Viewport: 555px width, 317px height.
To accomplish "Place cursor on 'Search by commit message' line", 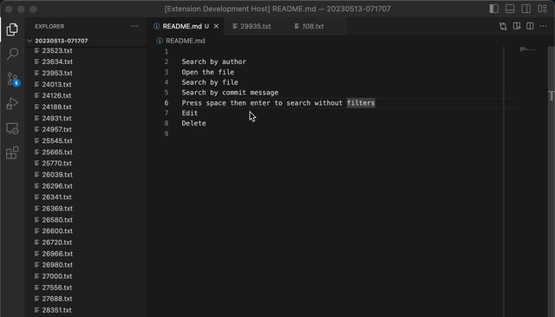I will tap(230, 93).
